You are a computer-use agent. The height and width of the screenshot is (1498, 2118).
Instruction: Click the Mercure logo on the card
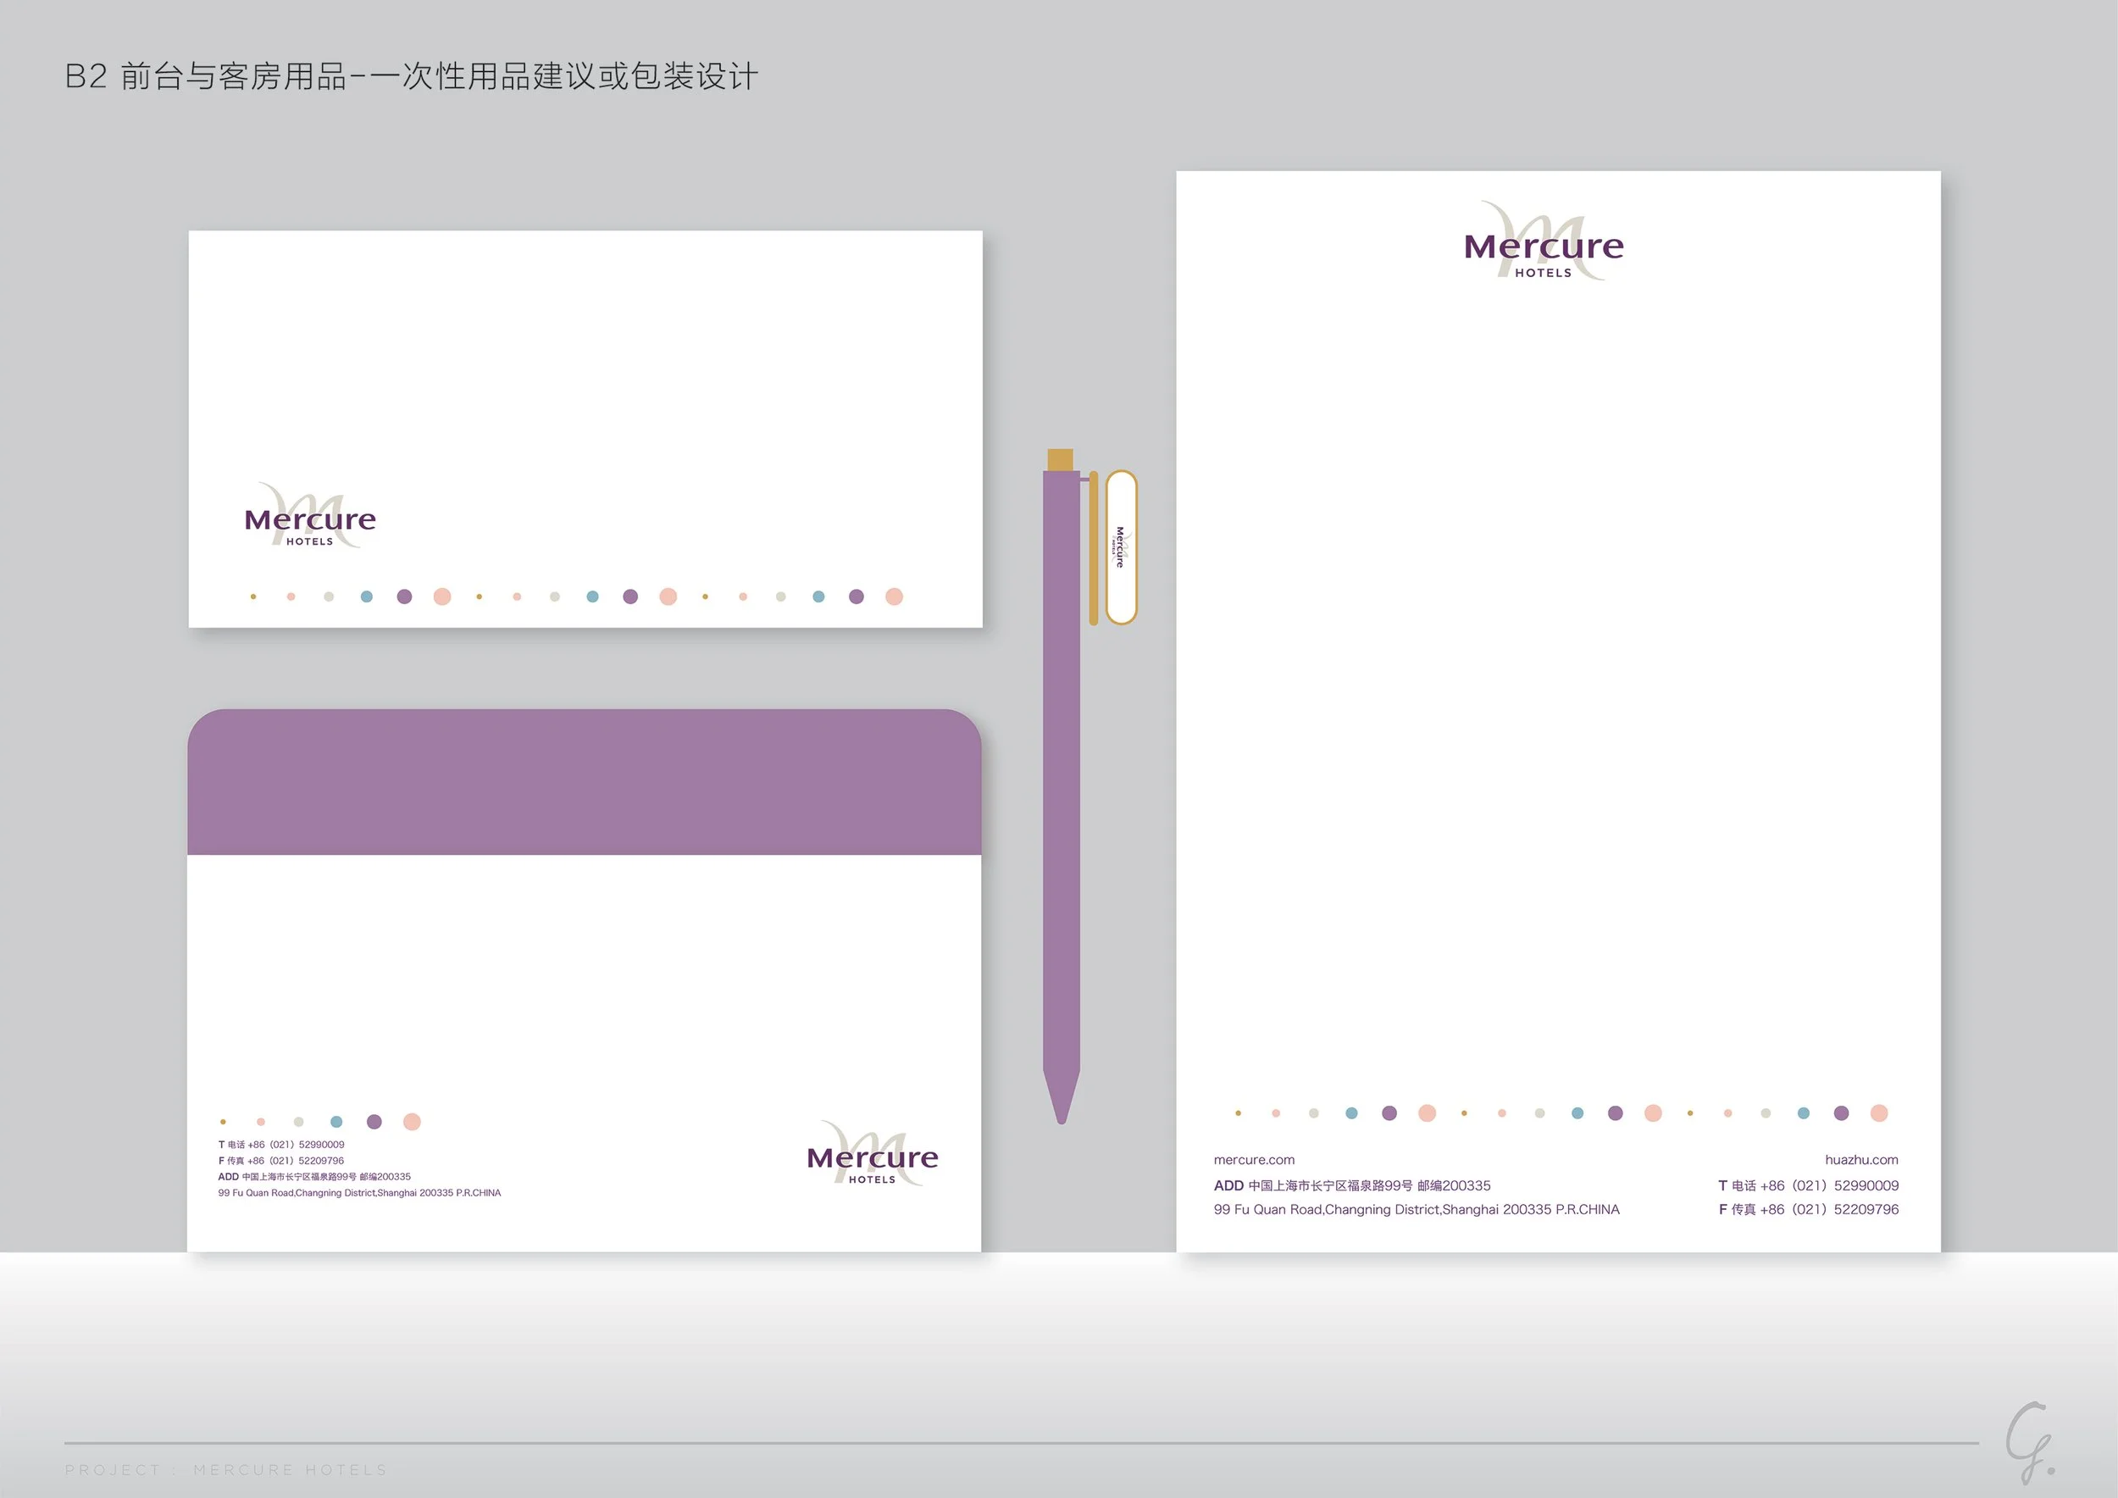(310, 519)
